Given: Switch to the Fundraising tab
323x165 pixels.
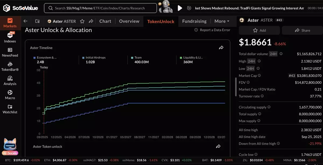Looking at the screenshot, I should pyautogui.click(x=194, y=21).
